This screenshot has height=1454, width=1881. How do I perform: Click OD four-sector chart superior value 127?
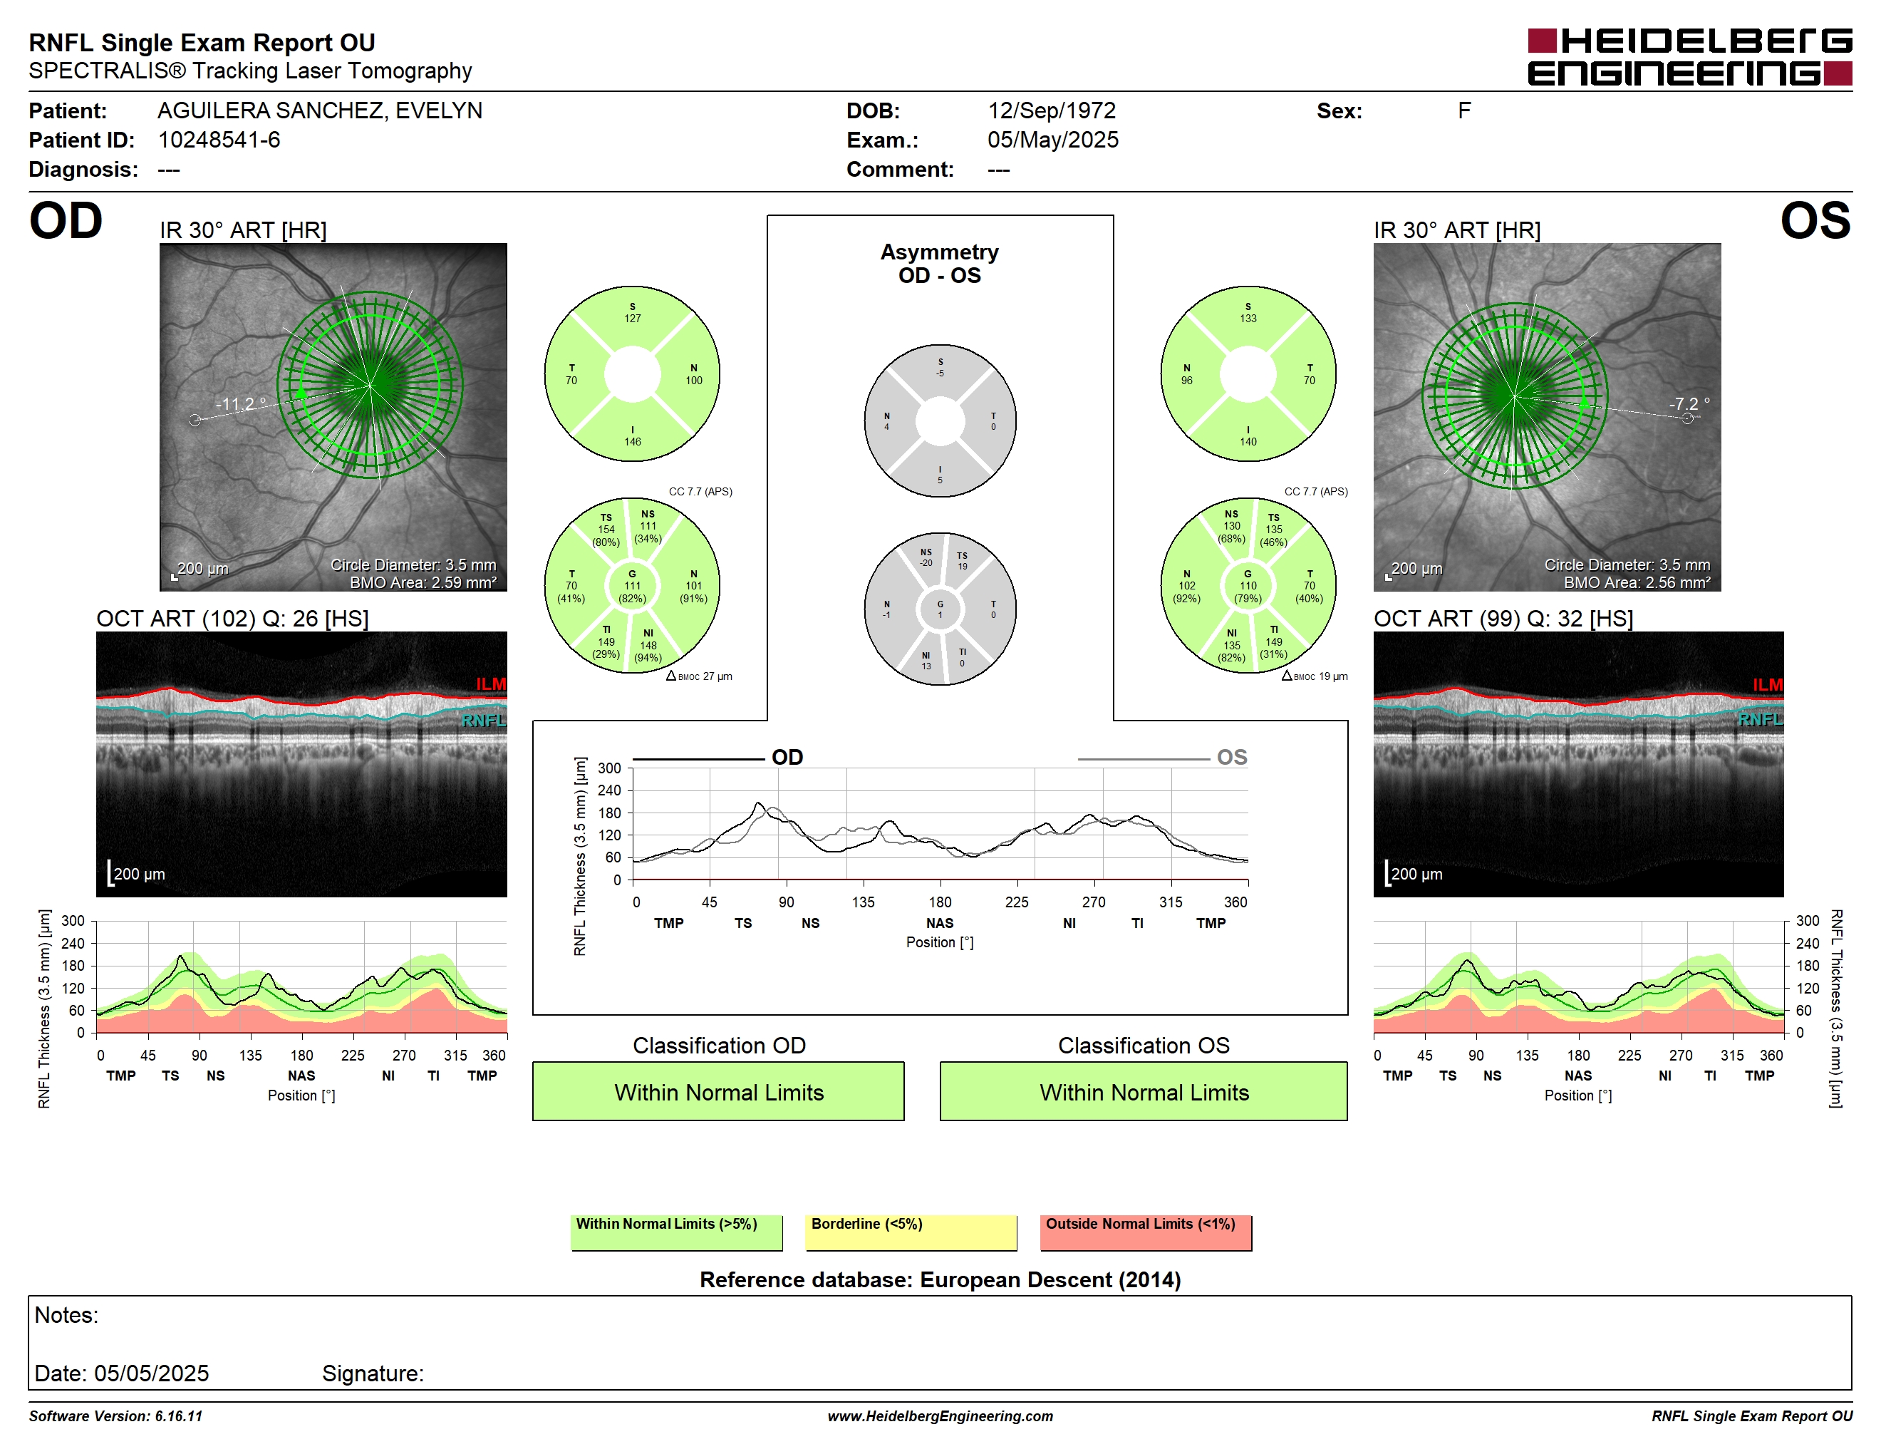pyautogui.click(x=632, y=319)
